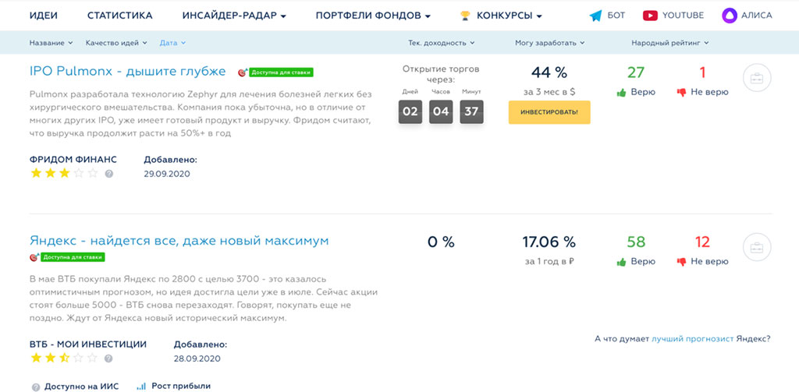Screen dimensions: 799x392
Task: Click help icon beside ВТБ rating
Action: point(109,358)
